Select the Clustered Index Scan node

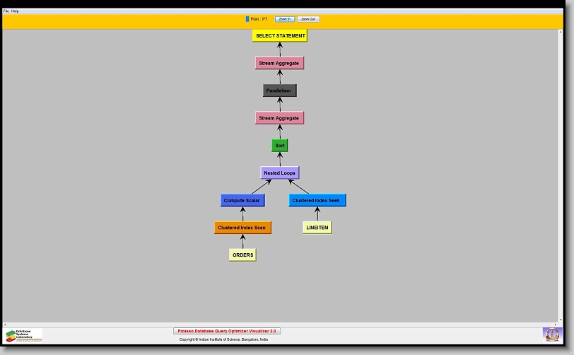pos(242,228)
